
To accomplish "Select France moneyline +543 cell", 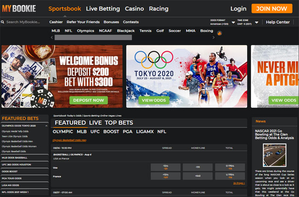I will pyautogui.click(x=197, y=176).
